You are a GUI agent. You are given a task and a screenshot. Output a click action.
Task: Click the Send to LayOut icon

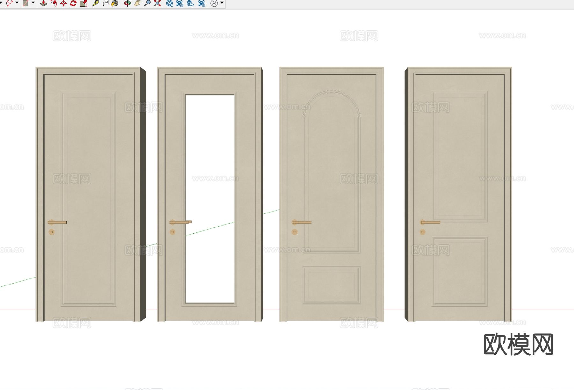190,3
